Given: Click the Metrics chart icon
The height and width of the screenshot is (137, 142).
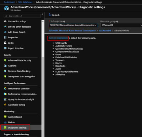Looking at the screenshot, I should point(5,122).
